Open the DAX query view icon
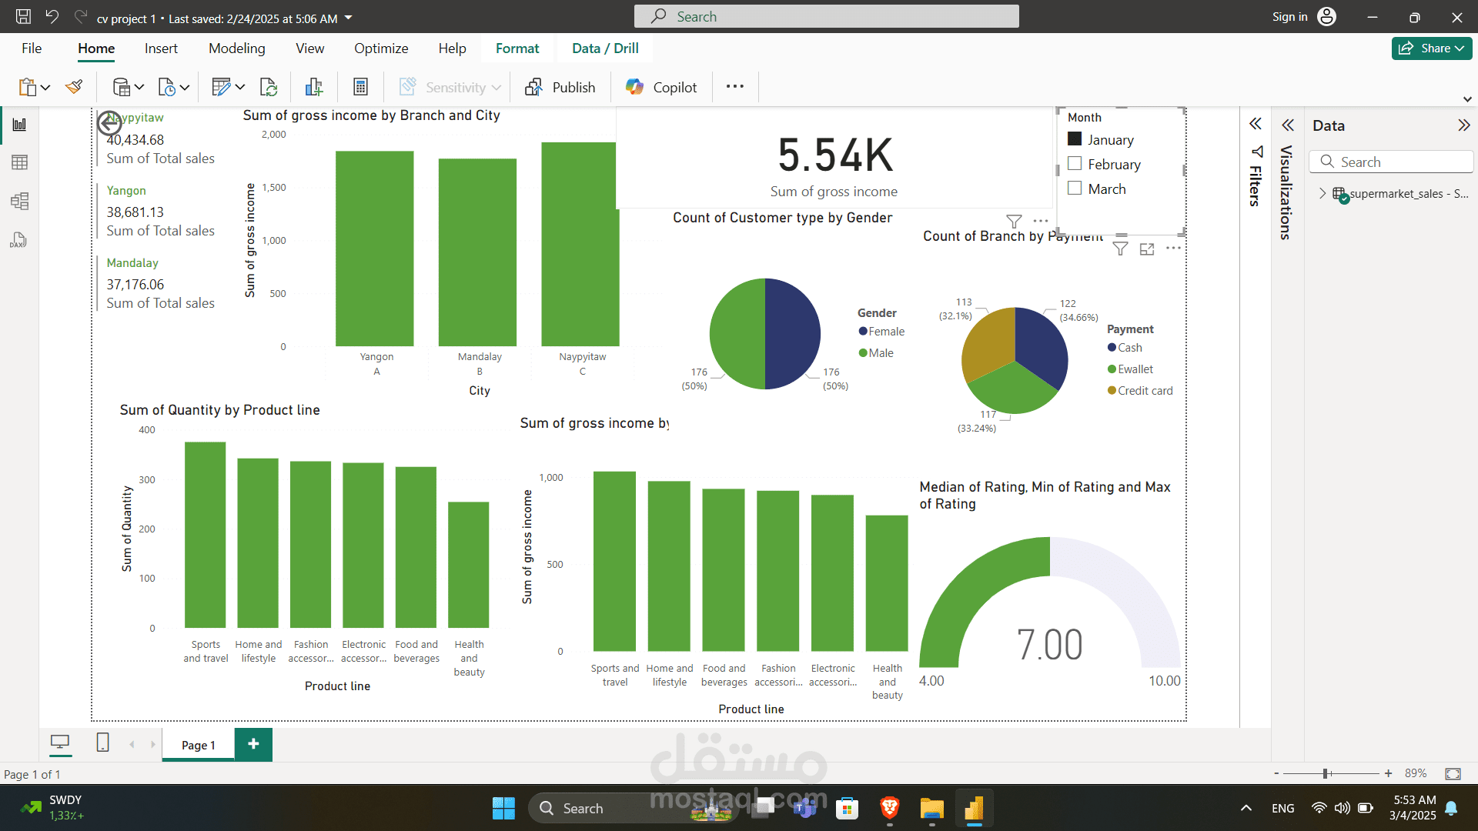1478x831 pixels. (18, 241)
